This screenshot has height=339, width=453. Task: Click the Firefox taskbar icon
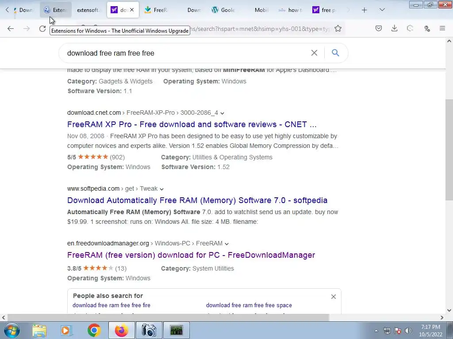tap(122, 330)
